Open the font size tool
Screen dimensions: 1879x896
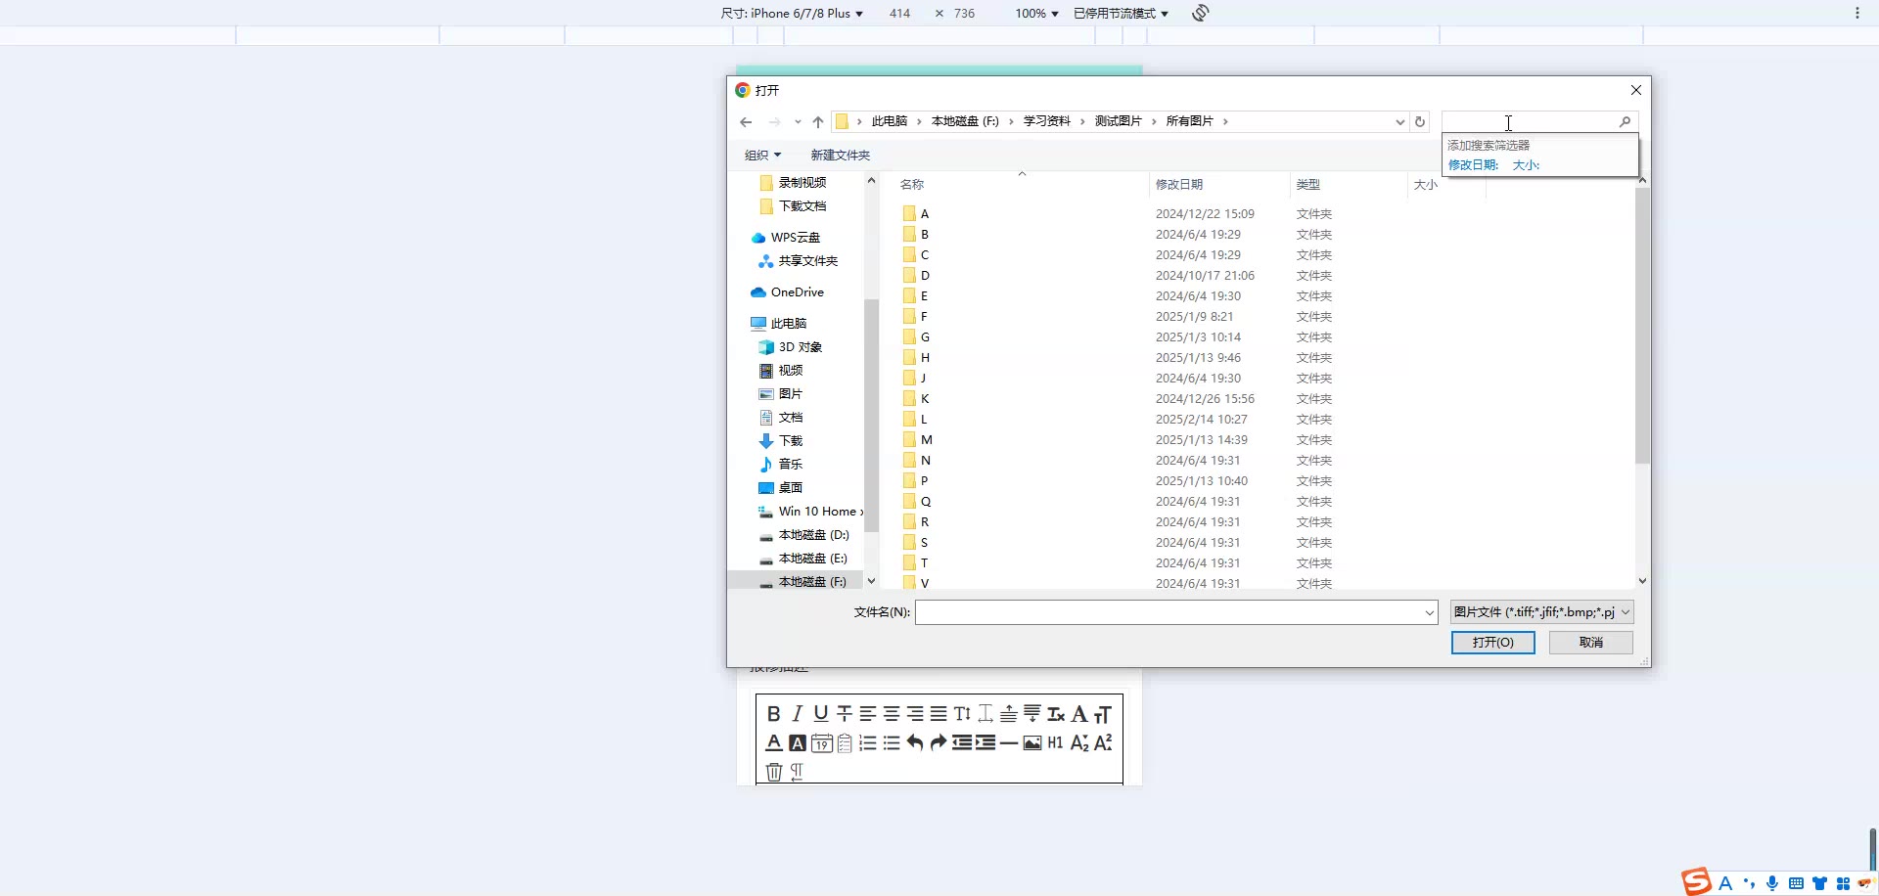[x=1103, y=714]
